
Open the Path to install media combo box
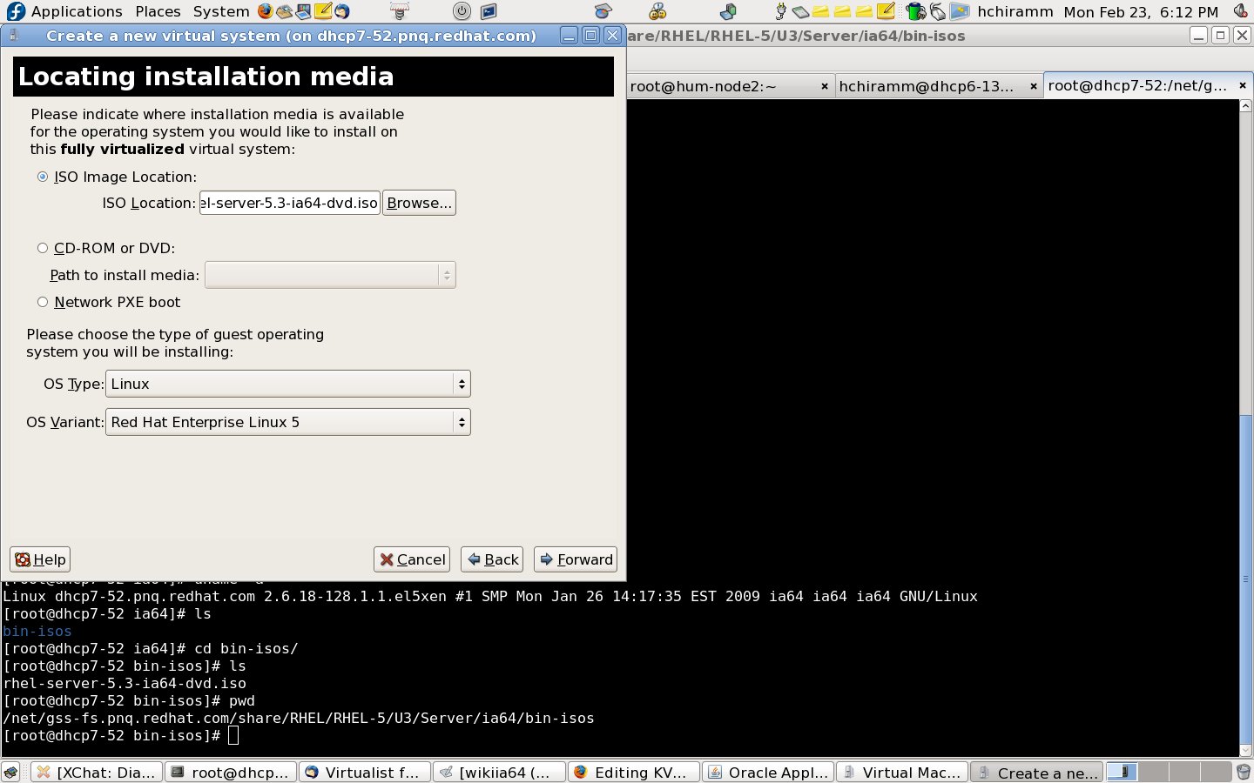pyautogui.click(x=330, y=275)
